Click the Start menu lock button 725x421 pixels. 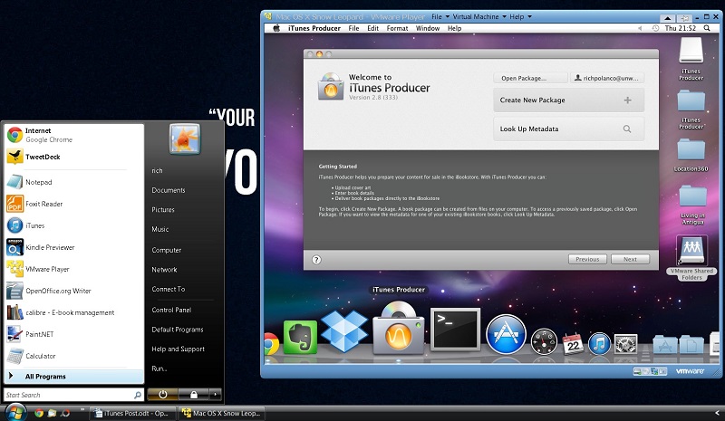tap(194, 395)
